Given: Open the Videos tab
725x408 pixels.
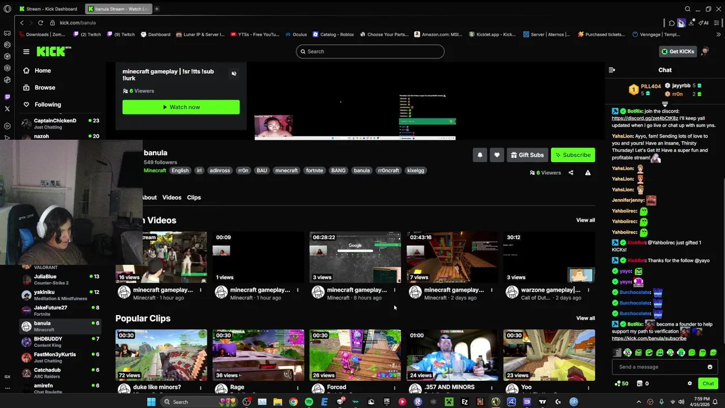Looking at the screenshot, I should tap(172, 197).
